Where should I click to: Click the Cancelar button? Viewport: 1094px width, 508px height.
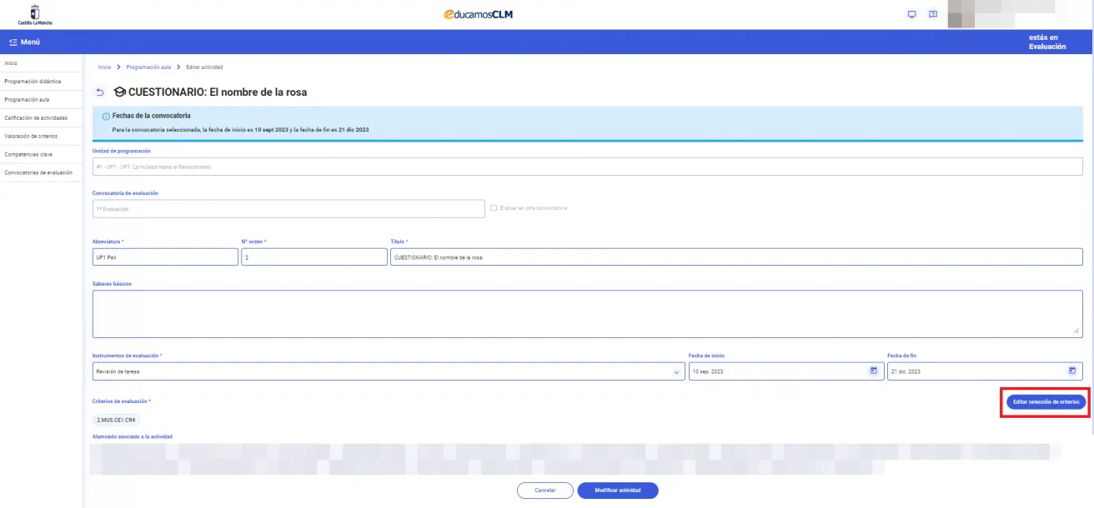[544, 491]
